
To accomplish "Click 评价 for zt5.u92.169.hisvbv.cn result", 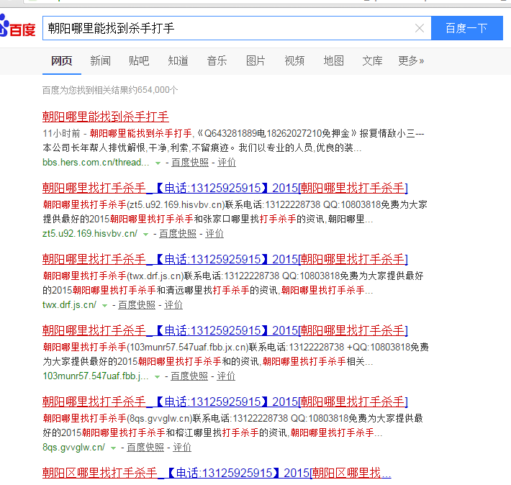I will point(214,234).
